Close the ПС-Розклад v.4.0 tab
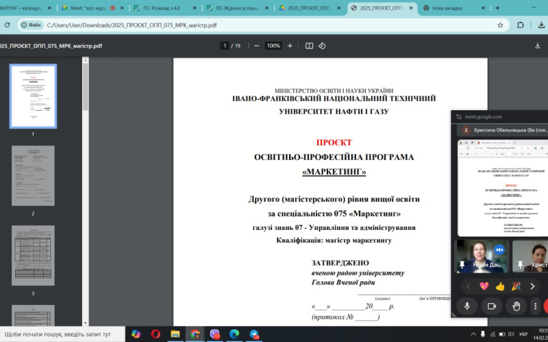Viewport: 548px width, 342px height. click(195, 8)
